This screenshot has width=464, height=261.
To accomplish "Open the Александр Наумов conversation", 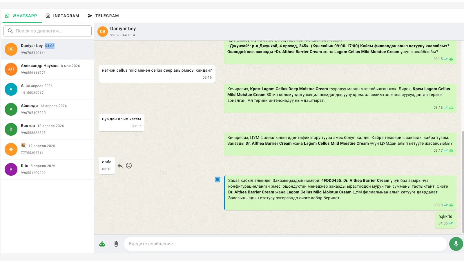I will coord(48,69).
